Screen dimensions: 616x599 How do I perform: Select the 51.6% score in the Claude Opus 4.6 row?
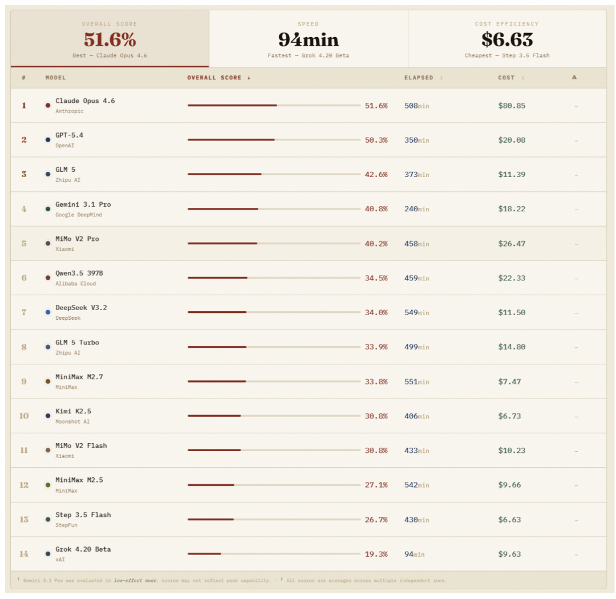coord(376,106)
